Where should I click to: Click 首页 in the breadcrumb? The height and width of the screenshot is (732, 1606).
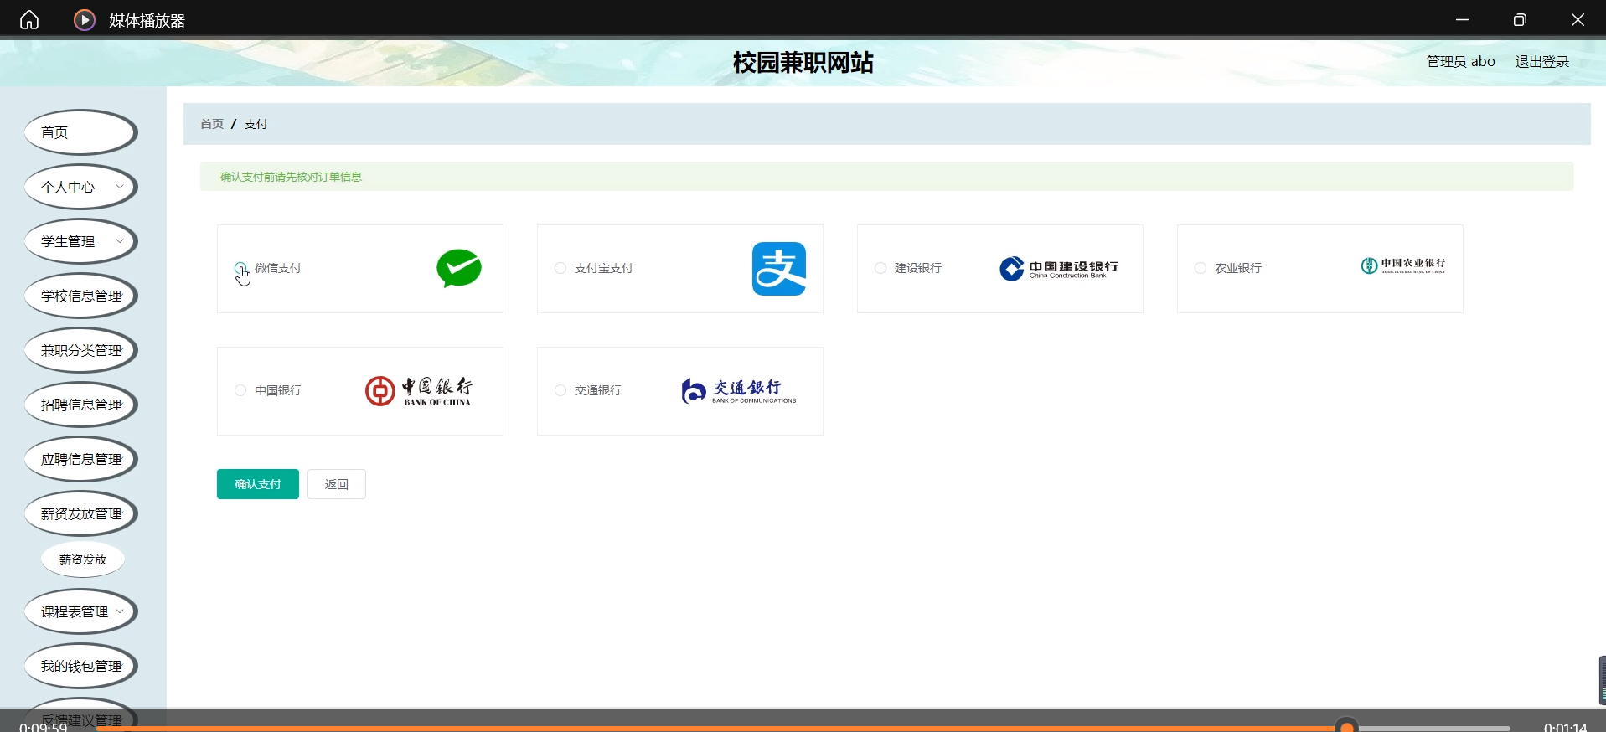point(212,124)
